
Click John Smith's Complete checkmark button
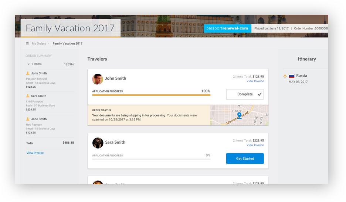245,94
